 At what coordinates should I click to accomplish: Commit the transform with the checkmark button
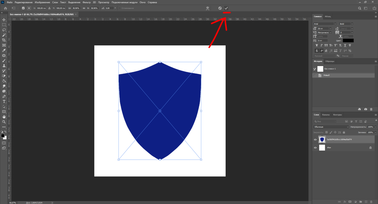pyautogui.click(x=226, y=8)
